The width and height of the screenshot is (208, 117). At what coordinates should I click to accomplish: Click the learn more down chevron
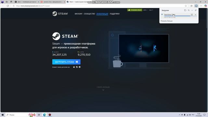pos(103,90)
